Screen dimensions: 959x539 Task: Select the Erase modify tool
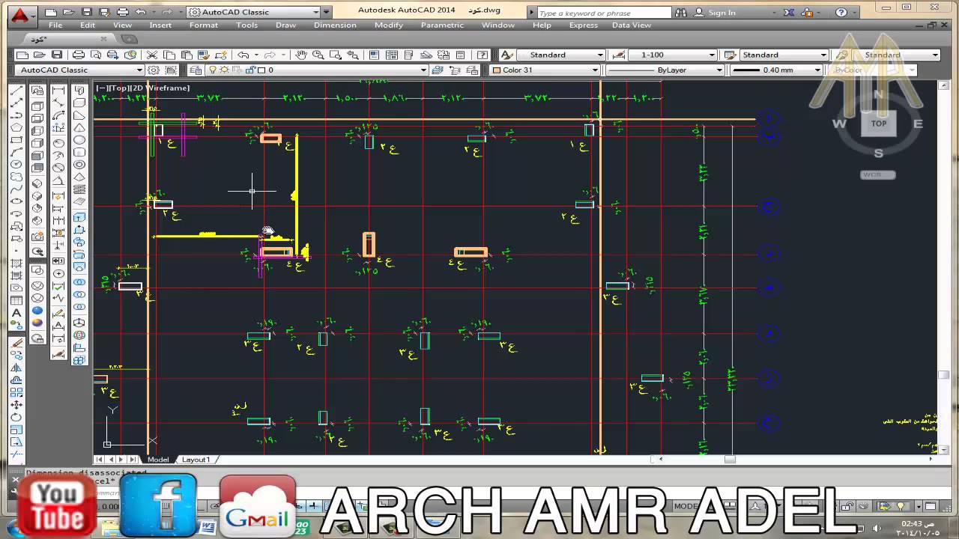coord(16,344)
